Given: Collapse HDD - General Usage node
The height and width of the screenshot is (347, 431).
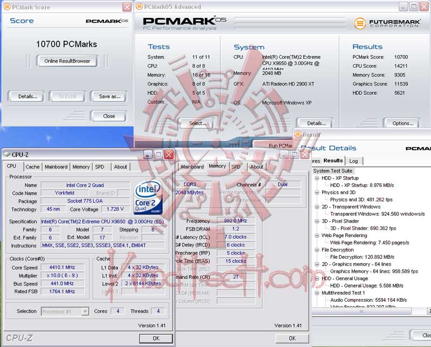Looking at the screenshot, I should point(317,279).
